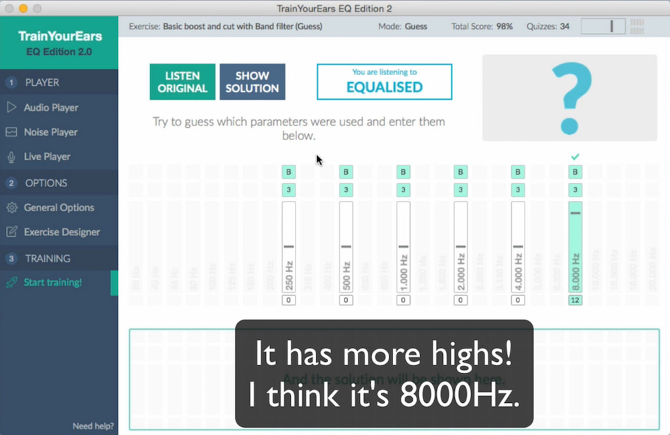Click the 'You are listening to EQUALISED' indicator

pos(384,82)
